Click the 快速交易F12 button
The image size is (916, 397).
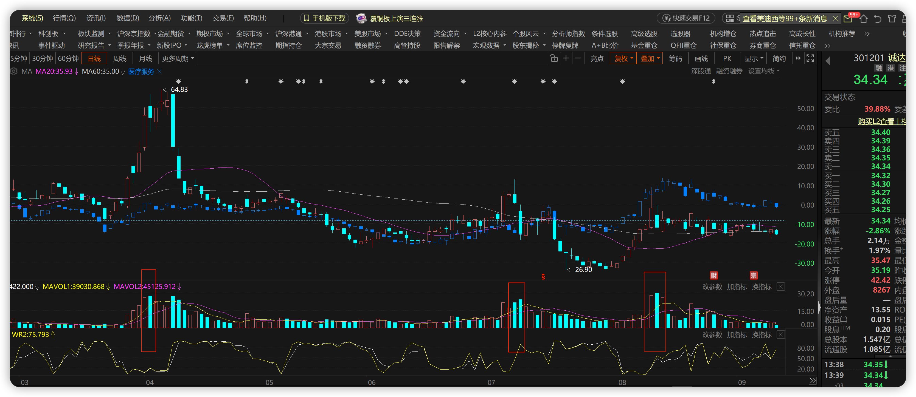coord(686,18)
